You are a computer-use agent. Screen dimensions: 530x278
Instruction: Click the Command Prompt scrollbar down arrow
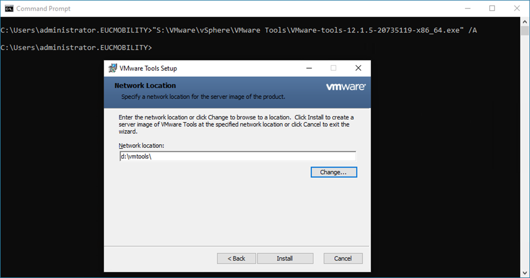coord(525,273)
